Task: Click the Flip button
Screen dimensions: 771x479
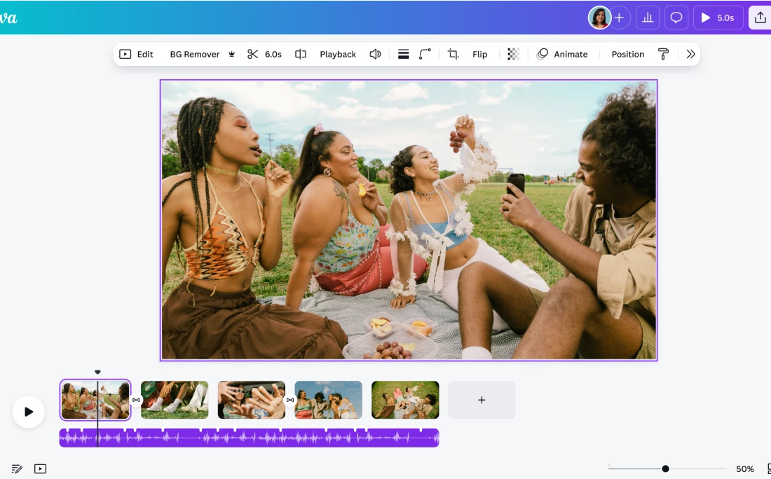Action: click(x=479, y=54)
